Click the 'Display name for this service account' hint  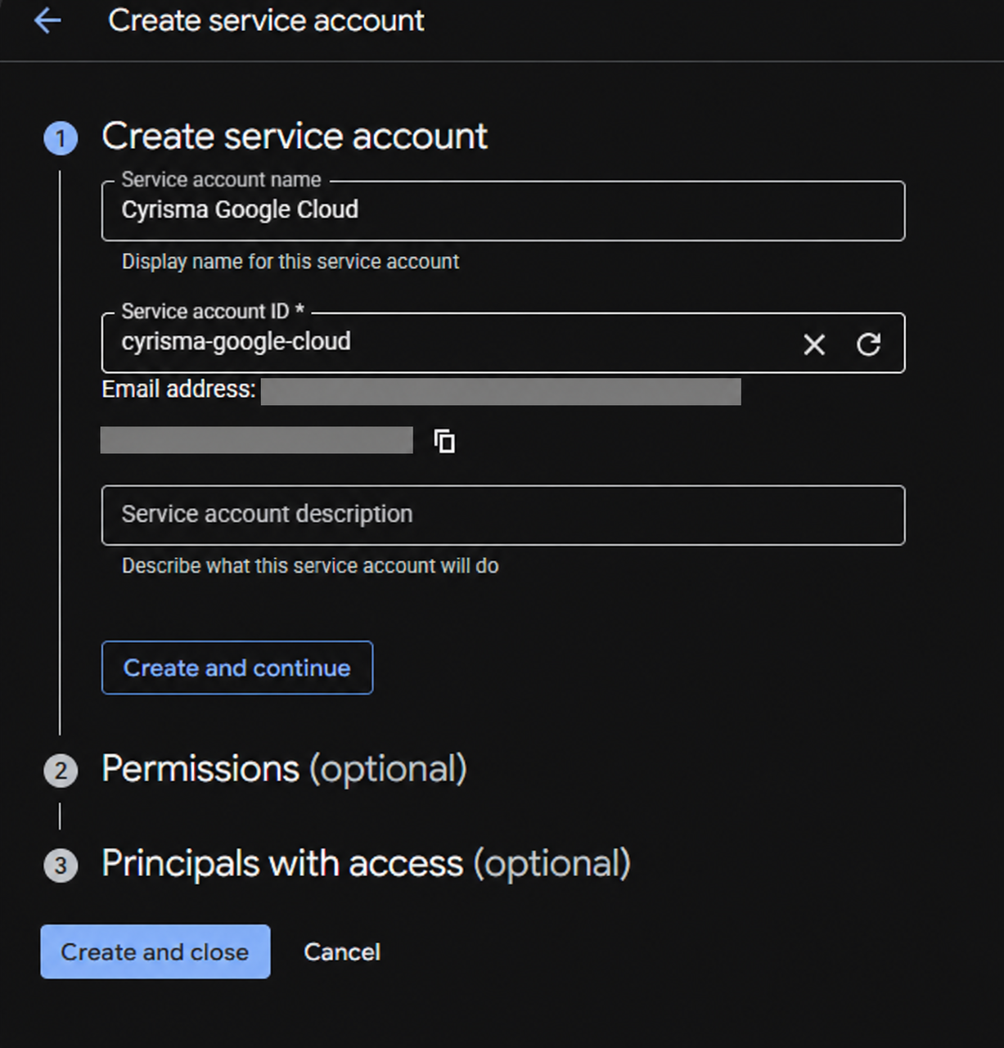(290, 262)
